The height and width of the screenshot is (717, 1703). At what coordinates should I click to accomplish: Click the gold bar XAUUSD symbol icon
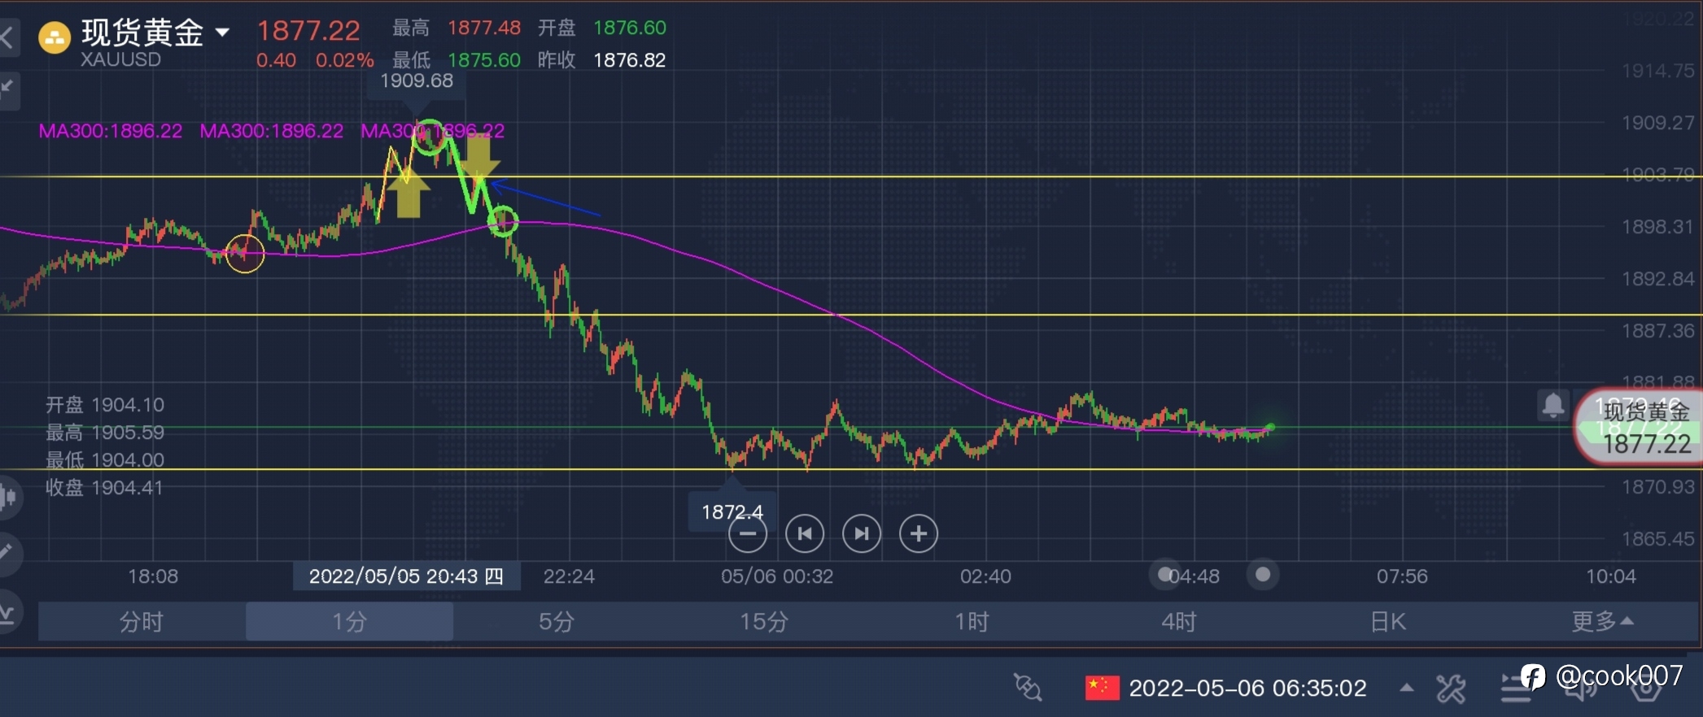coord(55,37)
